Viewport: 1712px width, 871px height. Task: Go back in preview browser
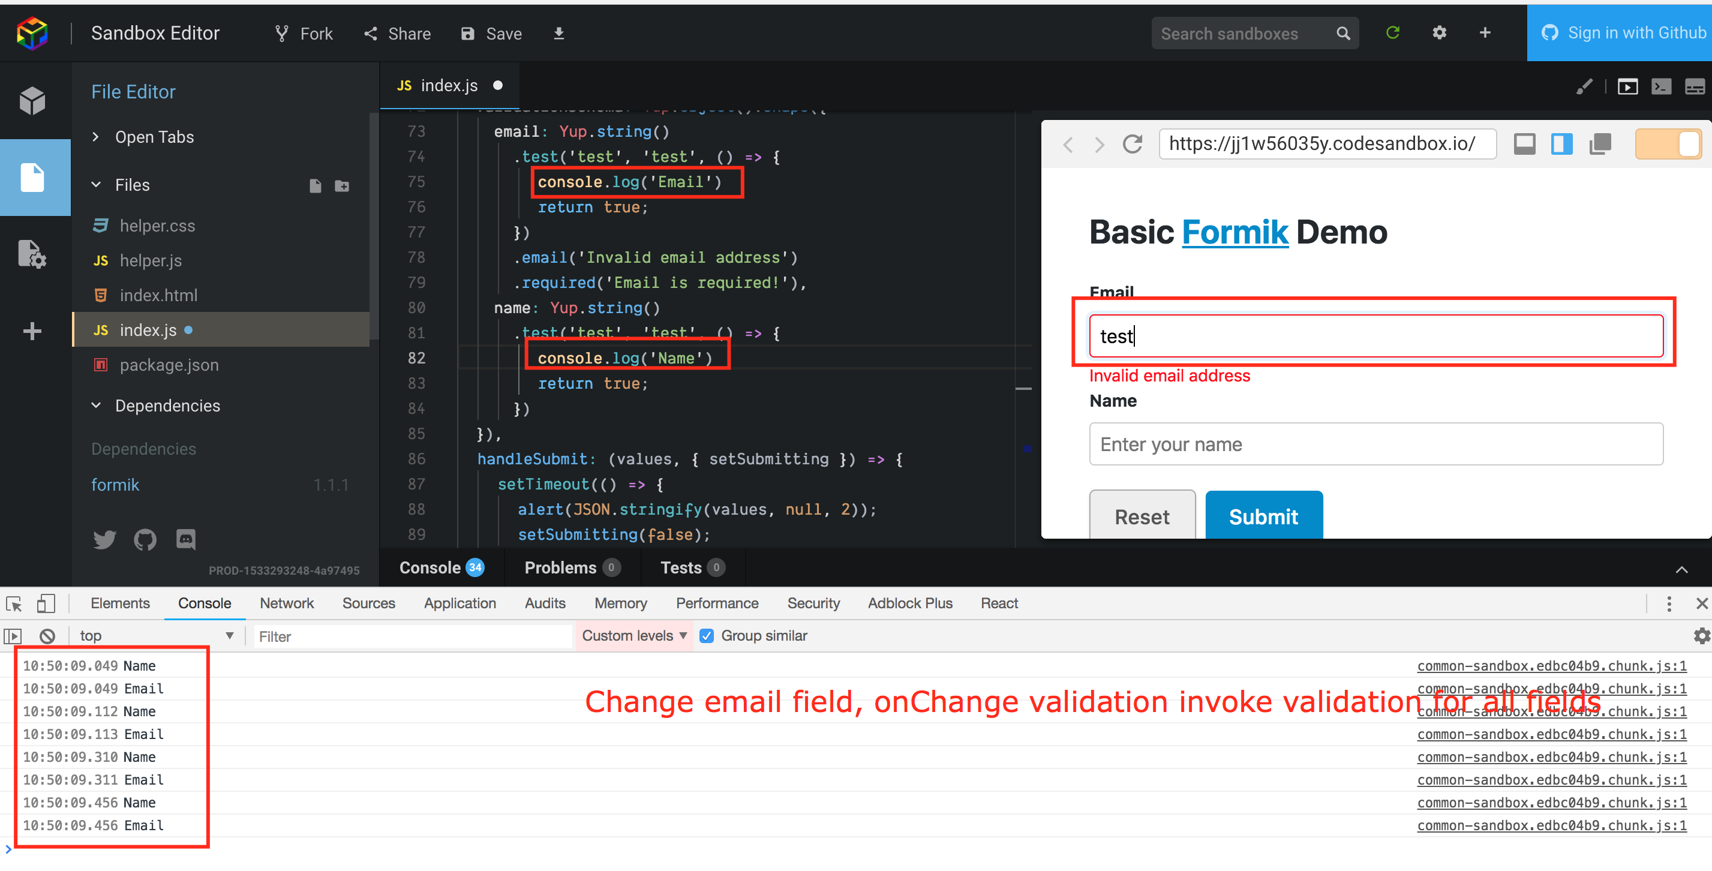1068,144
